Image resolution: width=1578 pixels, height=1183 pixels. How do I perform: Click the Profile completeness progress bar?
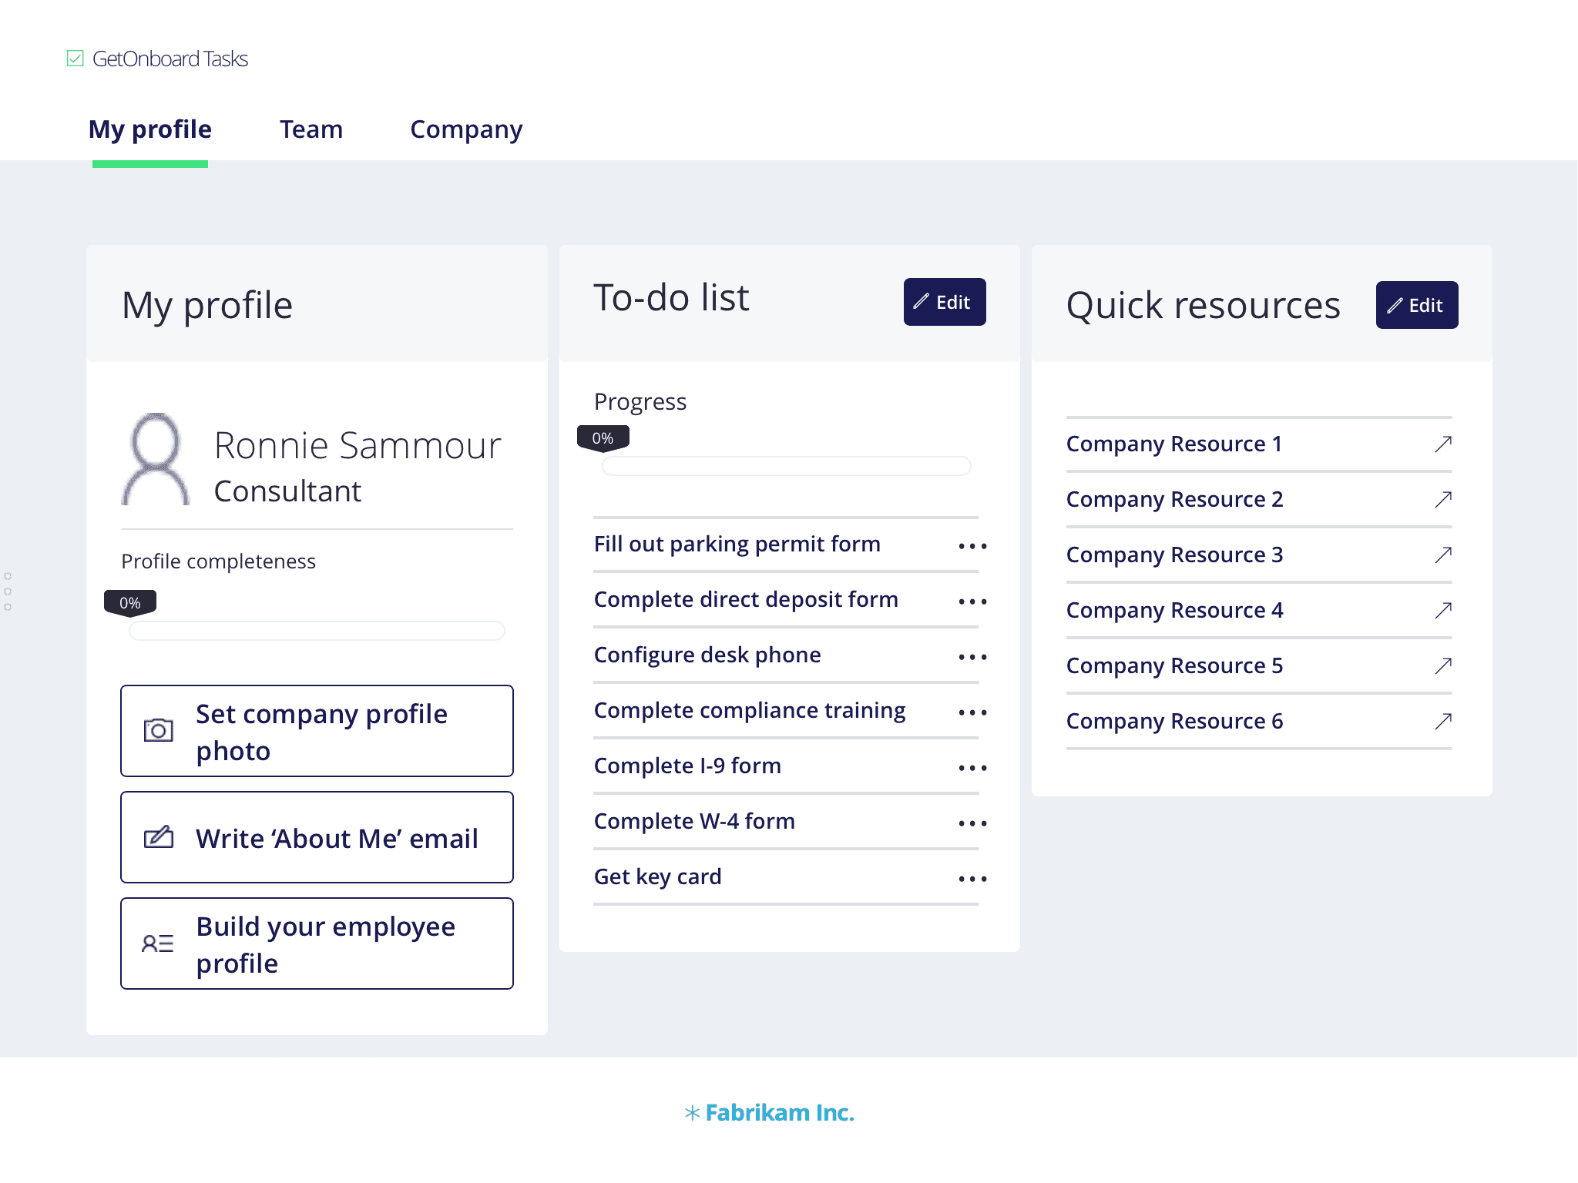click(x=317, y=630)
